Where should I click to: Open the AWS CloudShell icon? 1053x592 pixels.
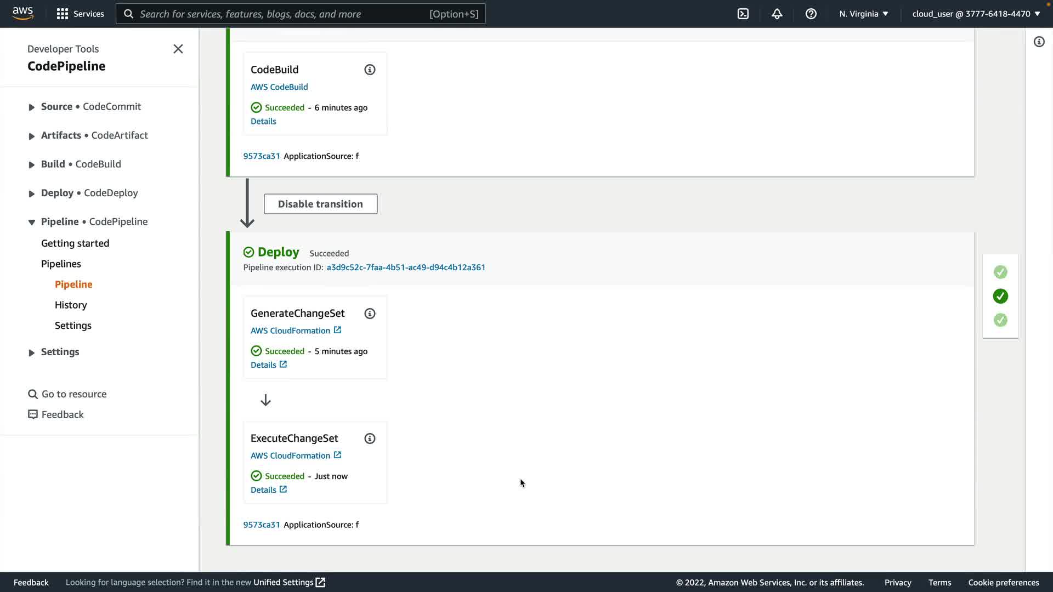pos(743,14)
